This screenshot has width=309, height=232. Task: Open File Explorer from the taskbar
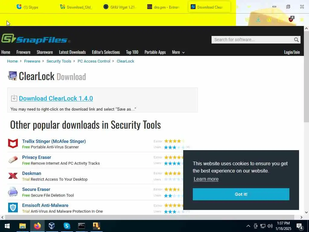click(22, 226)
